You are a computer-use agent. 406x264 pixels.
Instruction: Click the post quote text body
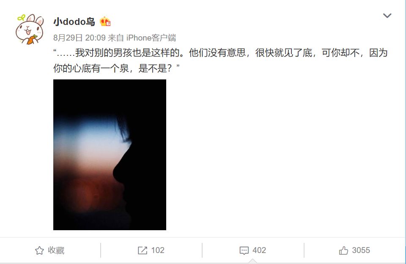(x=221, y=60)
